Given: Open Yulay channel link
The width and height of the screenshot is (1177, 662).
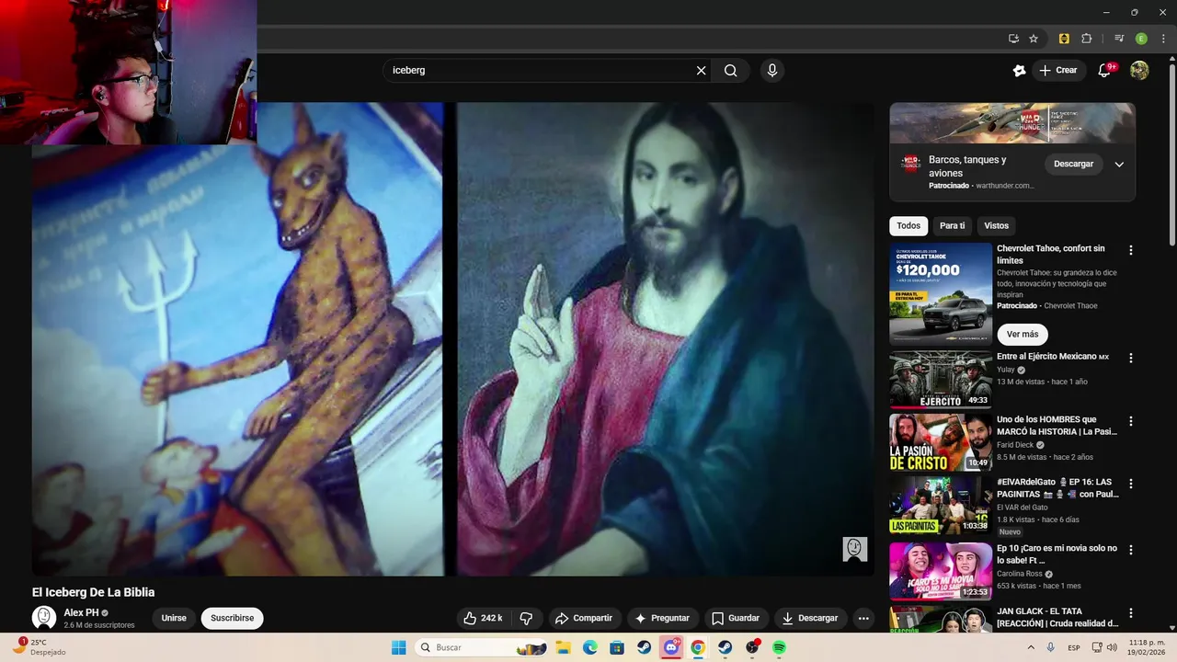Looking at the screenshot, I should [1006, 370].
